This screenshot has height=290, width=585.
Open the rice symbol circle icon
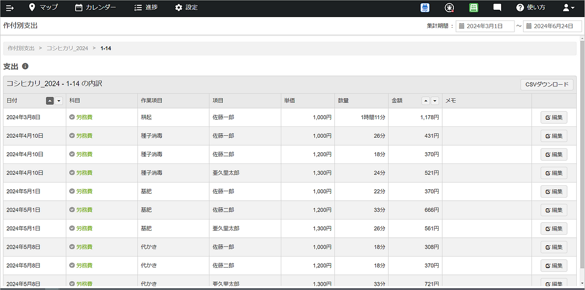(x=449, y=8)
